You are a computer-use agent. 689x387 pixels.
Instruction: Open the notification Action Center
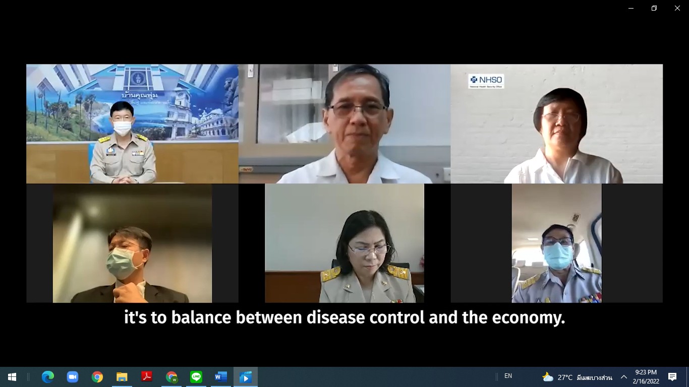[672, 377]
